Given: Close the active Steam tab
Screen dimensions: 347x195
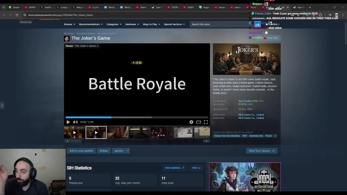Looking at the screenshot, I should (288, 7).
